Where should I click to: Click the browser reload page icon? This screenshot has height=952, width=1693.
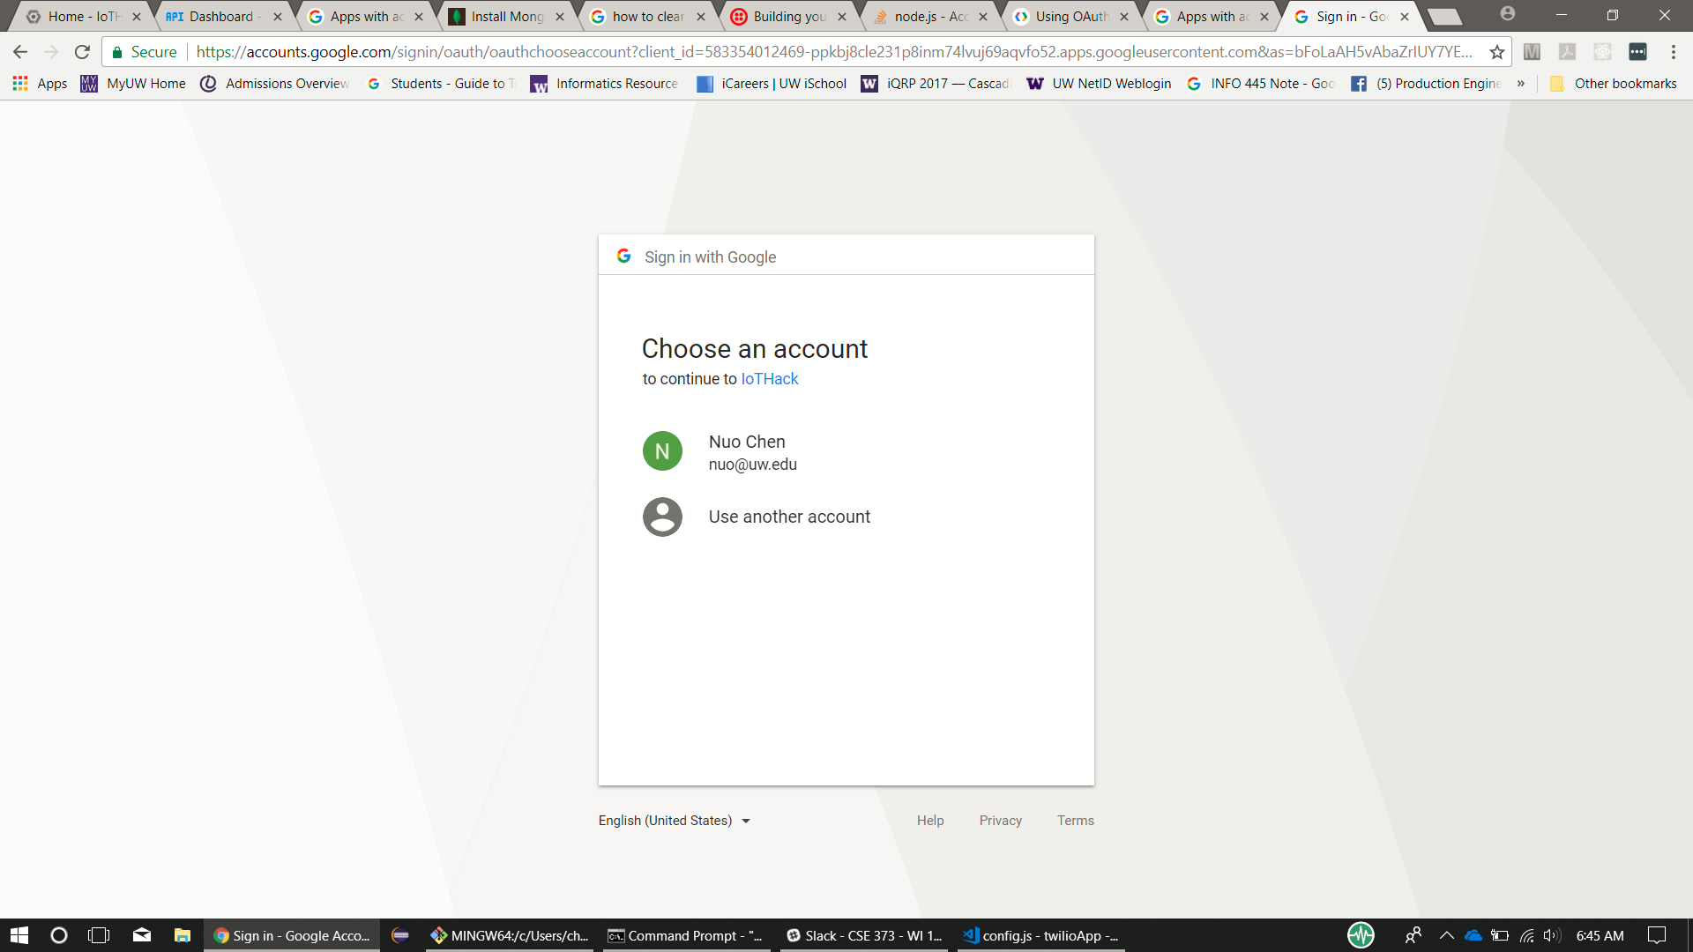click(x=82, y=52)
